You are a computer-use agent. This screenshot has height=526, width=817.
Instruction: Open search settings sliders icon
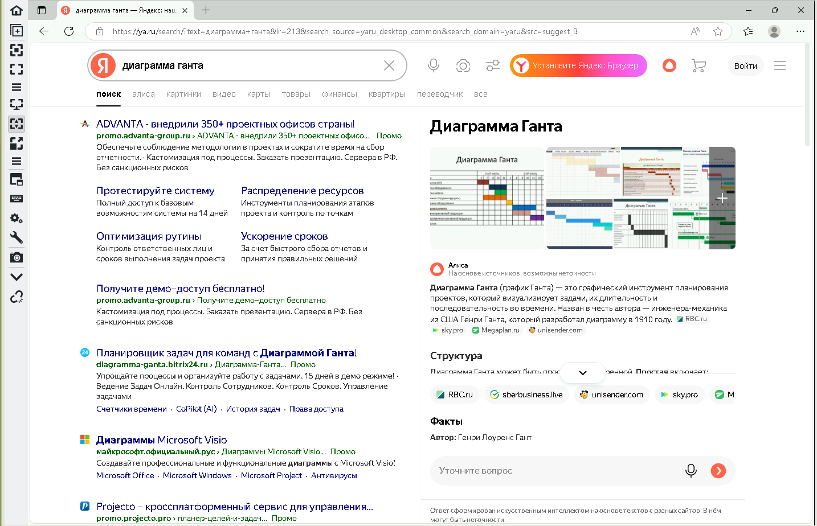click(493, 65)
